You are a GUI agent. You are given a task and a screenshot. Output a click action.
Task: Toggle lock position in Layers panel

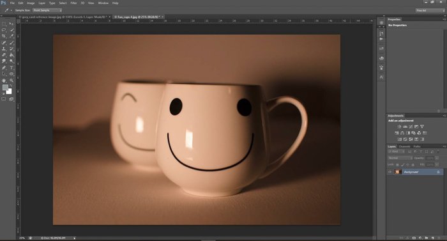pos(407,165)
